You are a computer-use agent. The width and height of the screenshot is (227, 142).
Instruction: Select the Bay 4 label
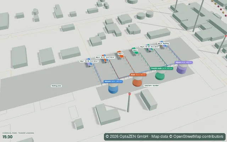pyautogui.click(x=135, y=50)
